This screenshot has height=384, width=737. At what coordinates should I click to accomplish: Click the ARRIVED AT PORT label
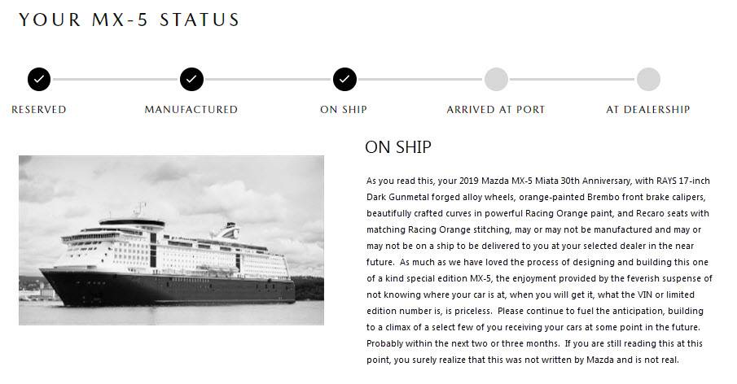coord(496,110)
